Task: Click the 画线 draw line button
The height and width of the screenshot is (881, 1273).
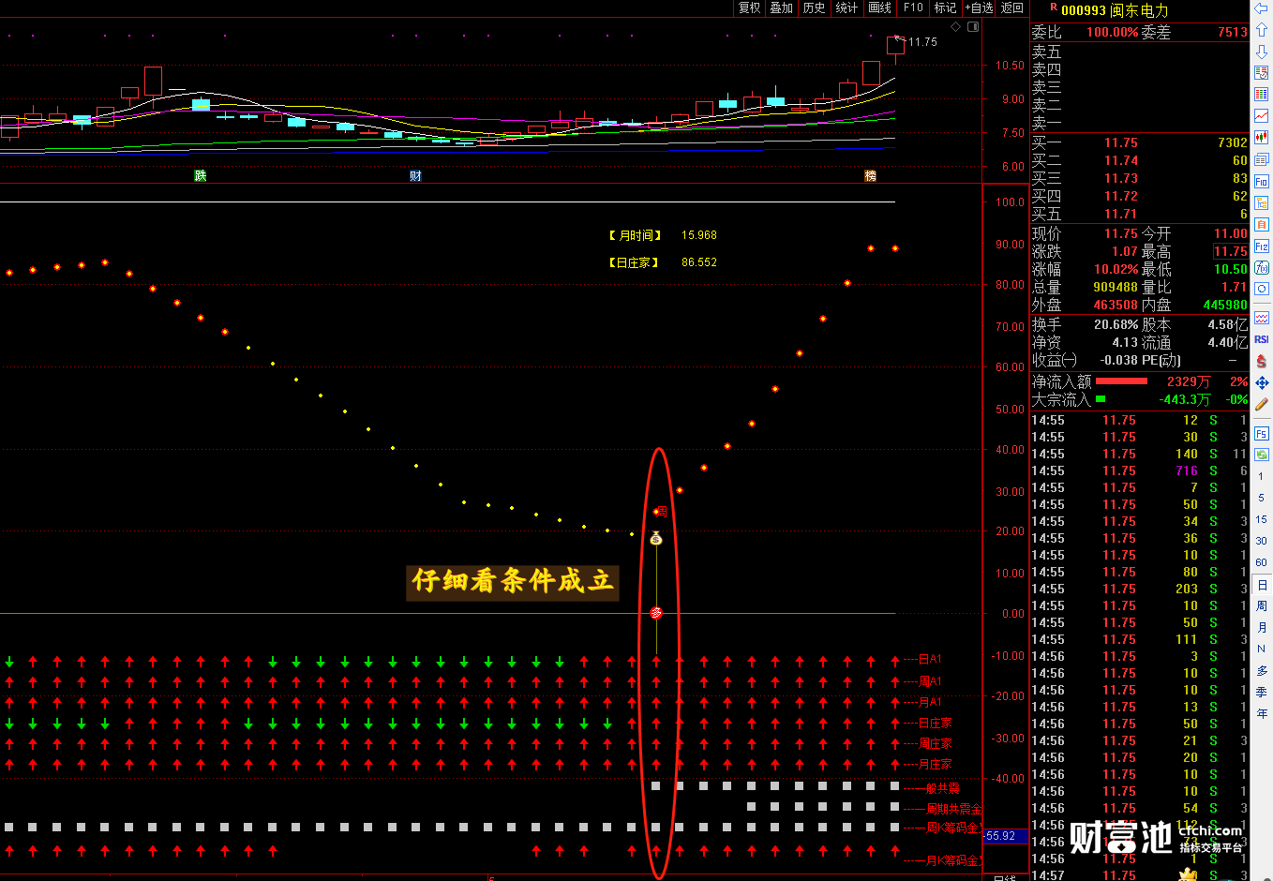Action: pos(880,7)
